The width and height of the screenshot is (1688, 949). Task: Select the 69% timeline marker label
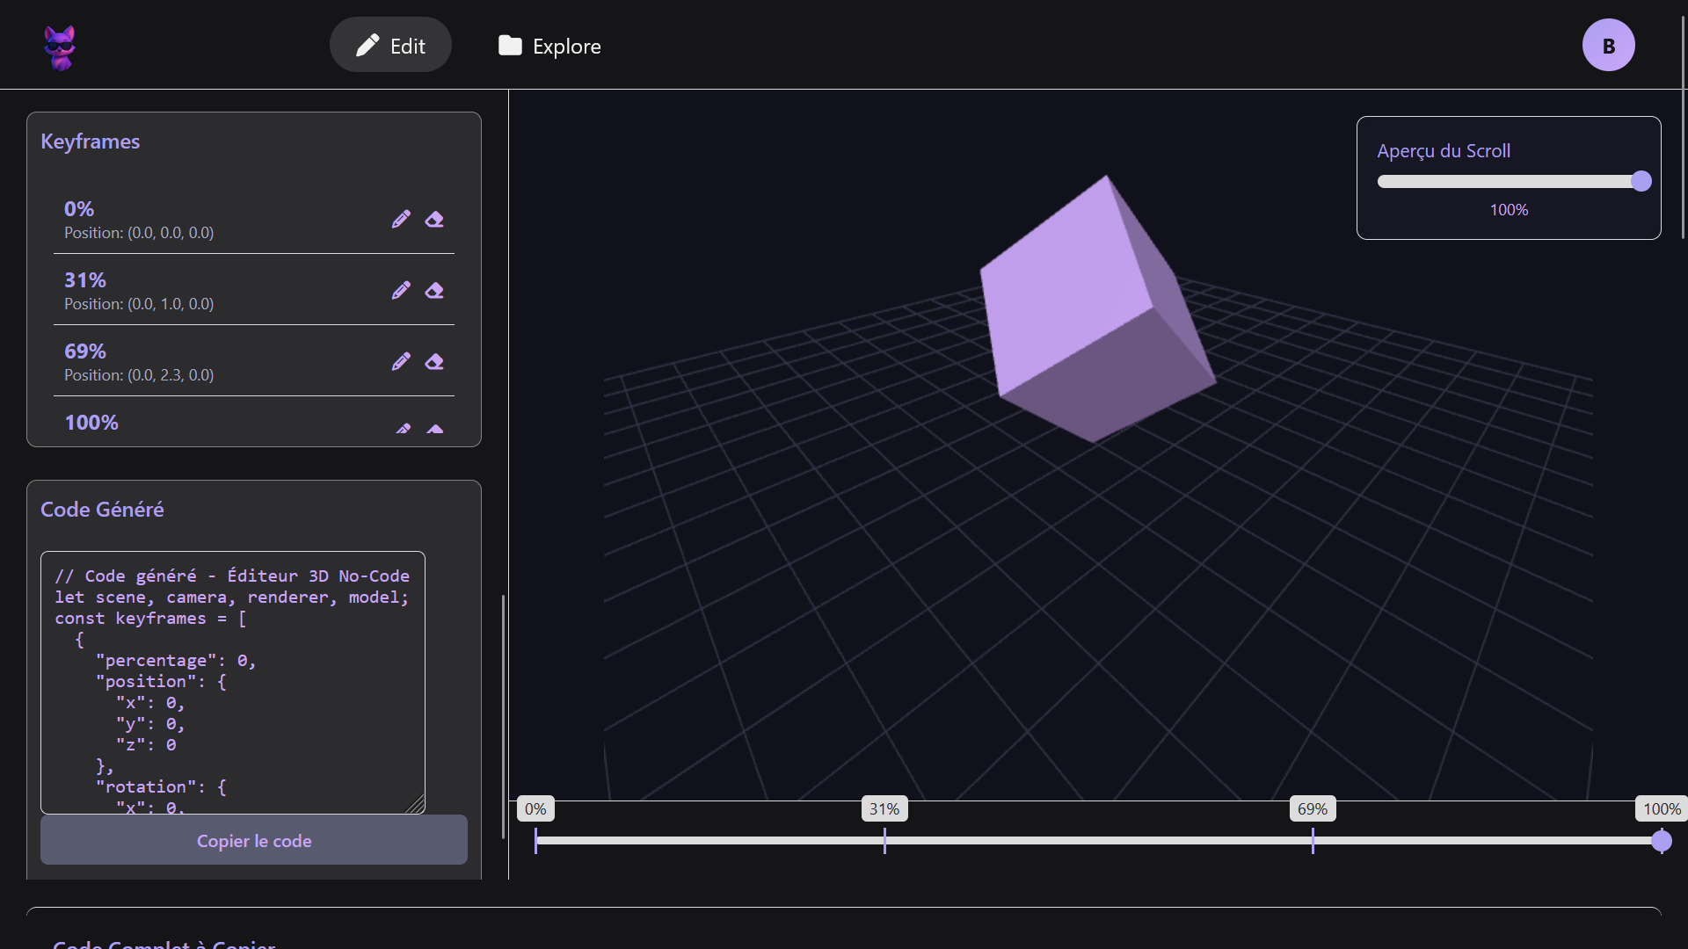(1312, 809)
